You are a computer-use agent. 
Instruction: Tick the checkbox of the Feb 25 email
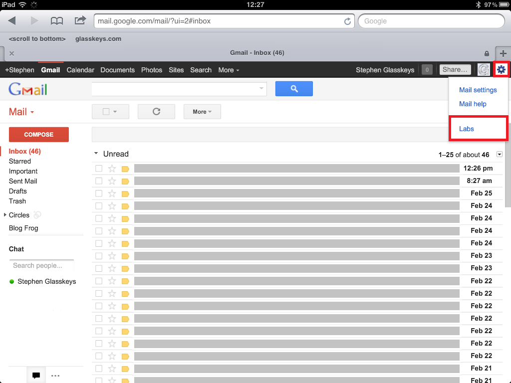[x=99, y=193]
